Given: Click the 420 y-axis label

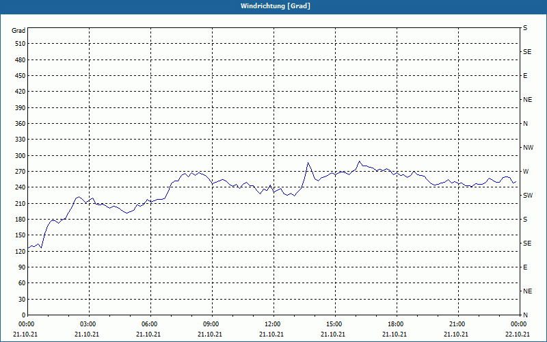Looking at the screenshot, I should [21, 92].
